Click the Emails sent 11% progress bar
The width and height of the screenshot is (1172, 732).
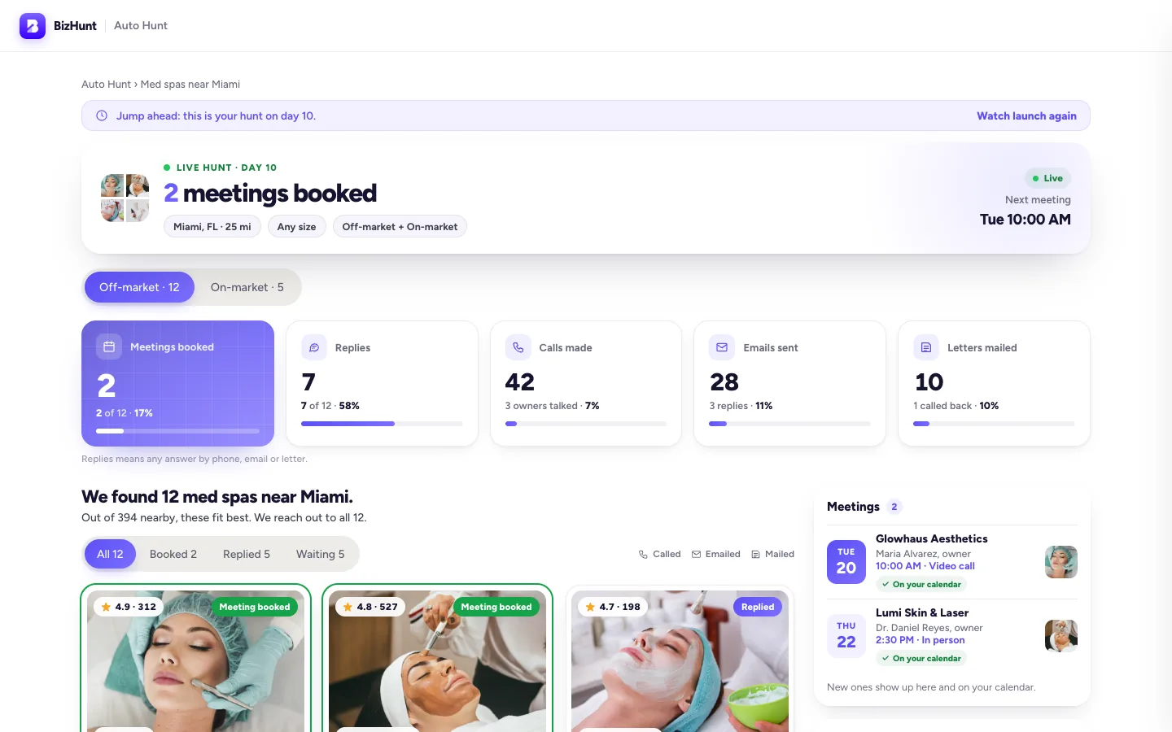[x=789, y=424]
